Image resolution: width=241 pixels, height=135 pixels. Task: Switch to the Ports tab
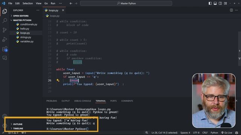click(x=113, y=101)
